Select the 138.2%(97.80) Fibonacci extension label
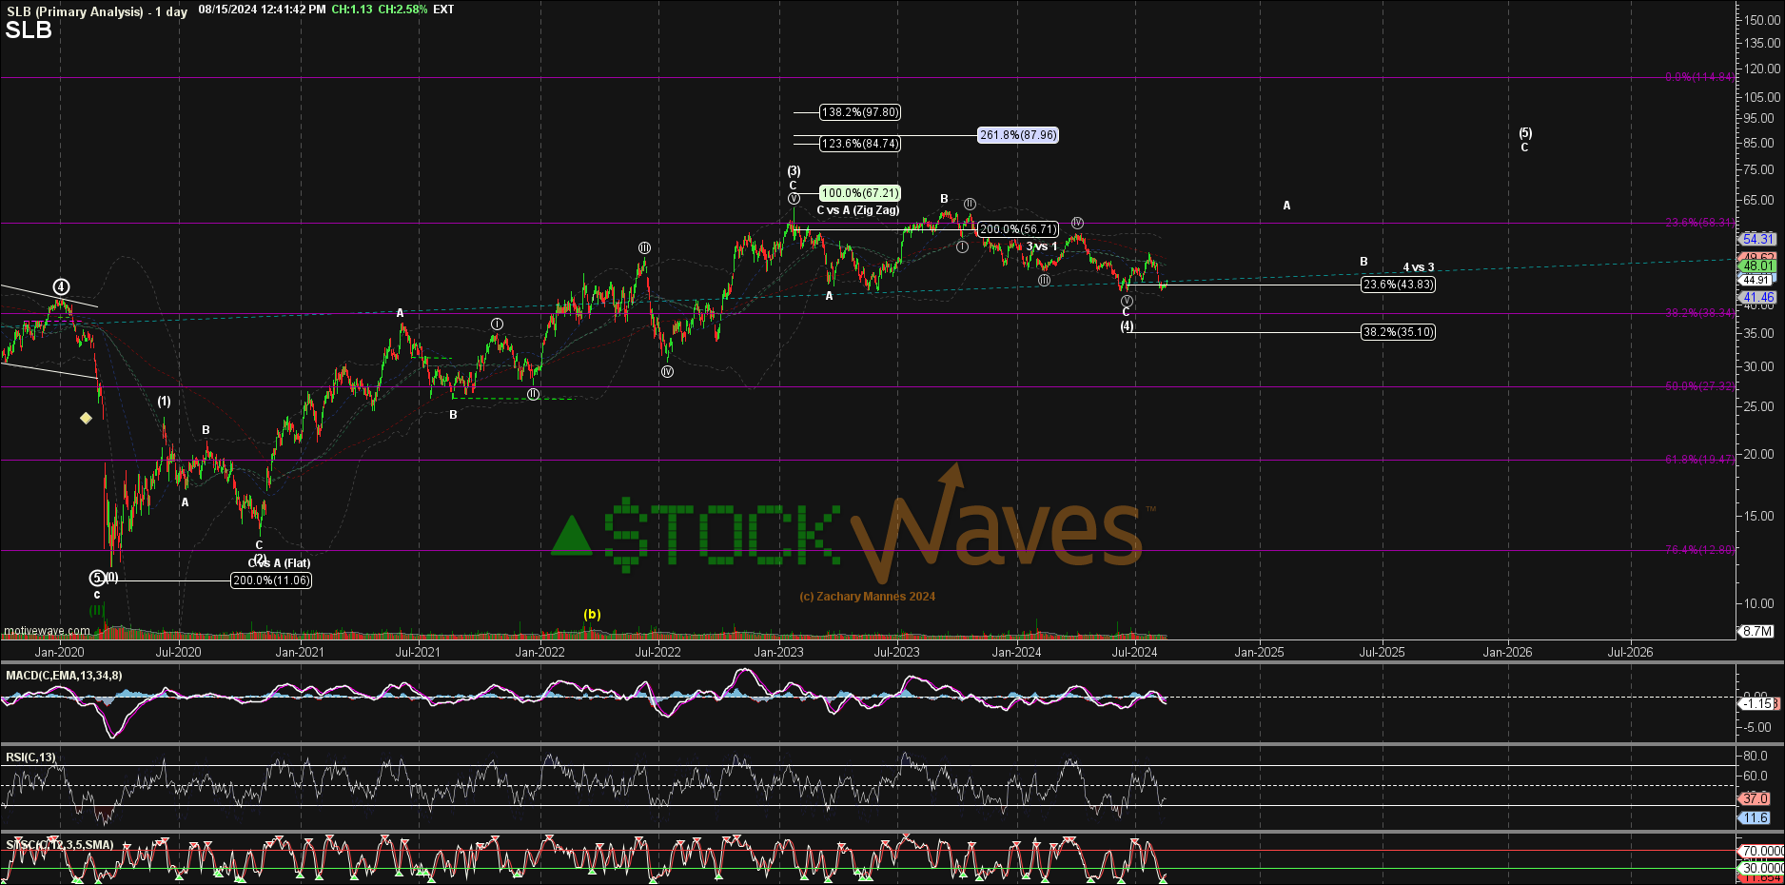Screen dimensions: 1785x885 (x=860, y=112)
